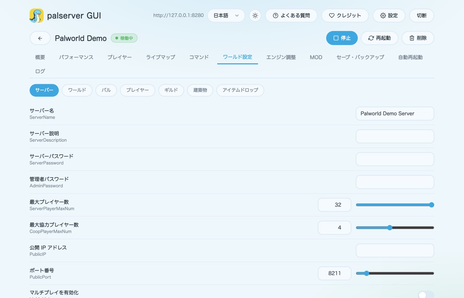Select the ギルド category pill
This screenshot has height=298, width=464.
(171, 90)
